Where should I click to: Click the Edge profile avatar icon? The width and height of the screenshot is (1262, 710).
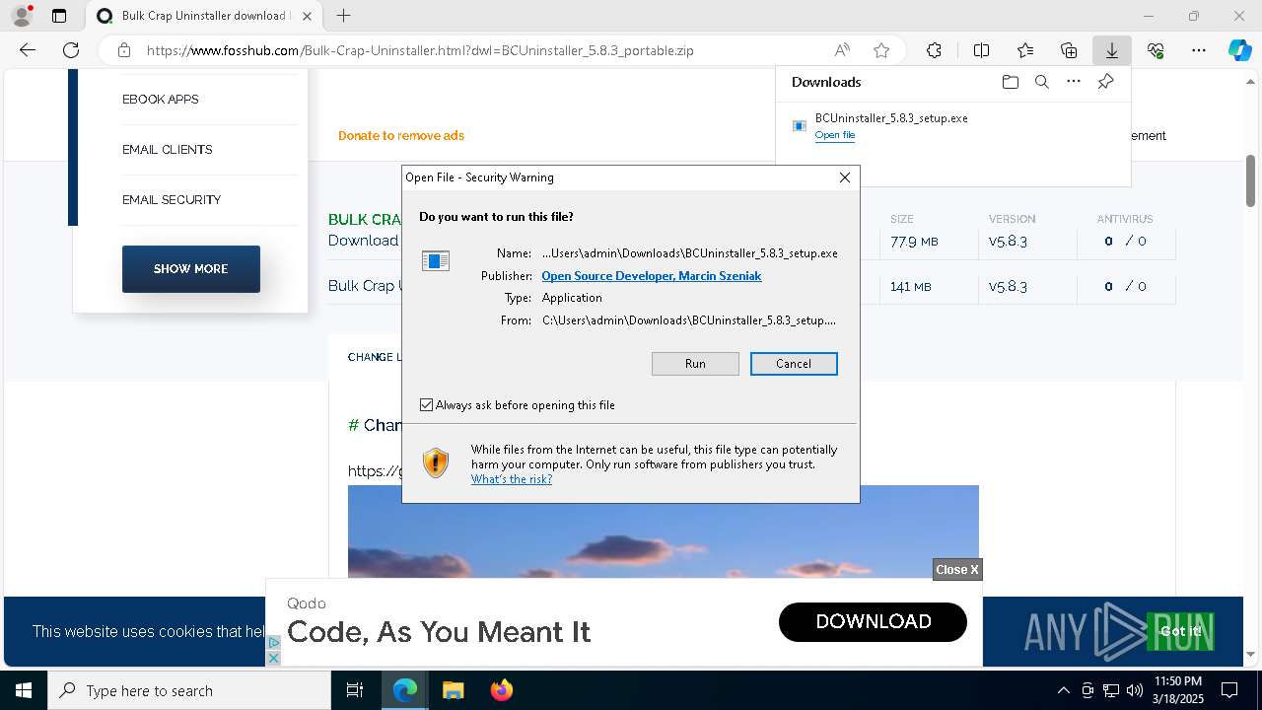pyautogui.click(x=22, y=16)
